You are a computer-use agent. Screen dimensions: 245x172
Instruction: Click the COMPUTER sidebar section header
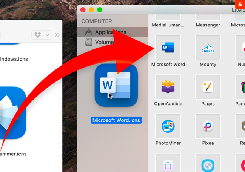[x=97, y=21]
